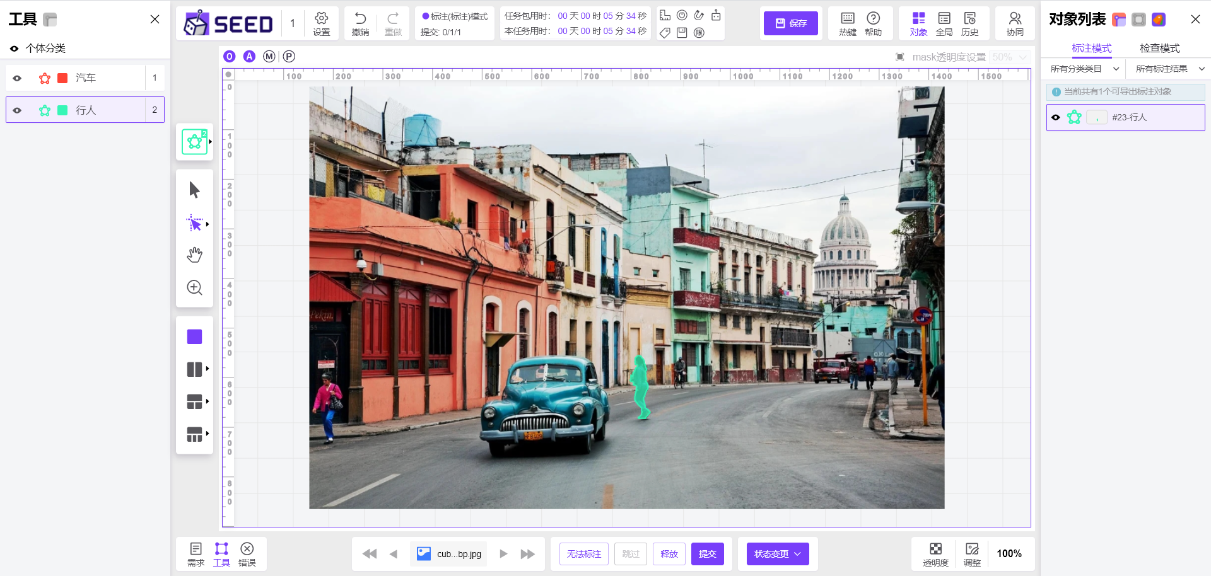1211x576 pixels.
Task: Click the tag label icon
Action: [x=665, y=33]
